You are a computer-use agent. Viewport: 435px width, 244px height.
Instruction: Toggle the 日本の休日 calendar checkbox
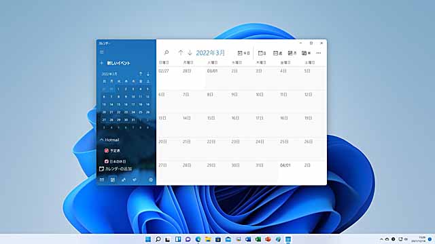tap(107, 161)
